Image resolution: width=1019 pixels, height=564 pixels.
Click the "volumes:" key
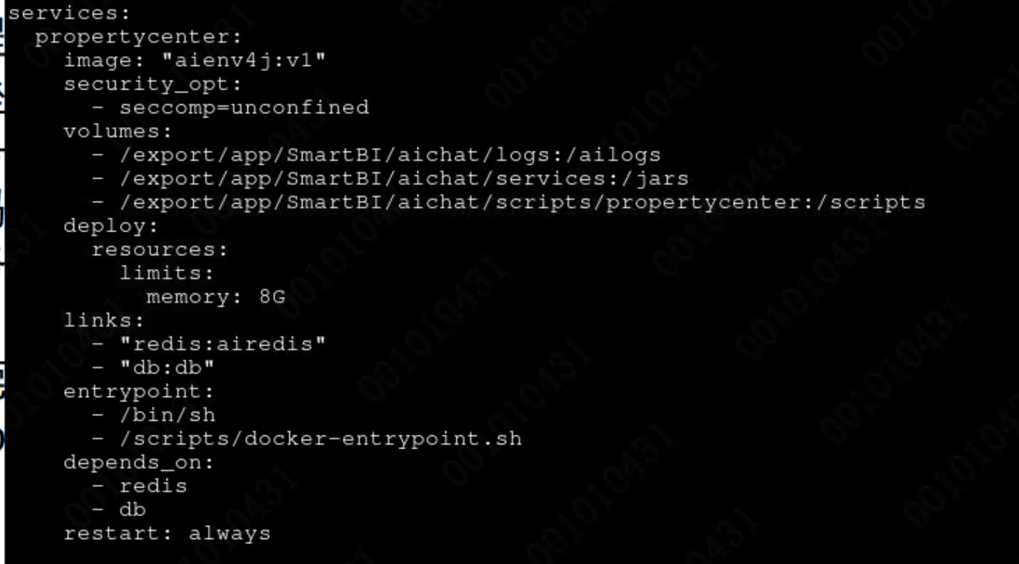[118, 132]
